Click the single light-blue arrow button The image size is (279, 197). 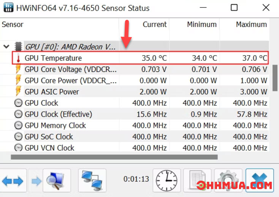pos(36,181)
